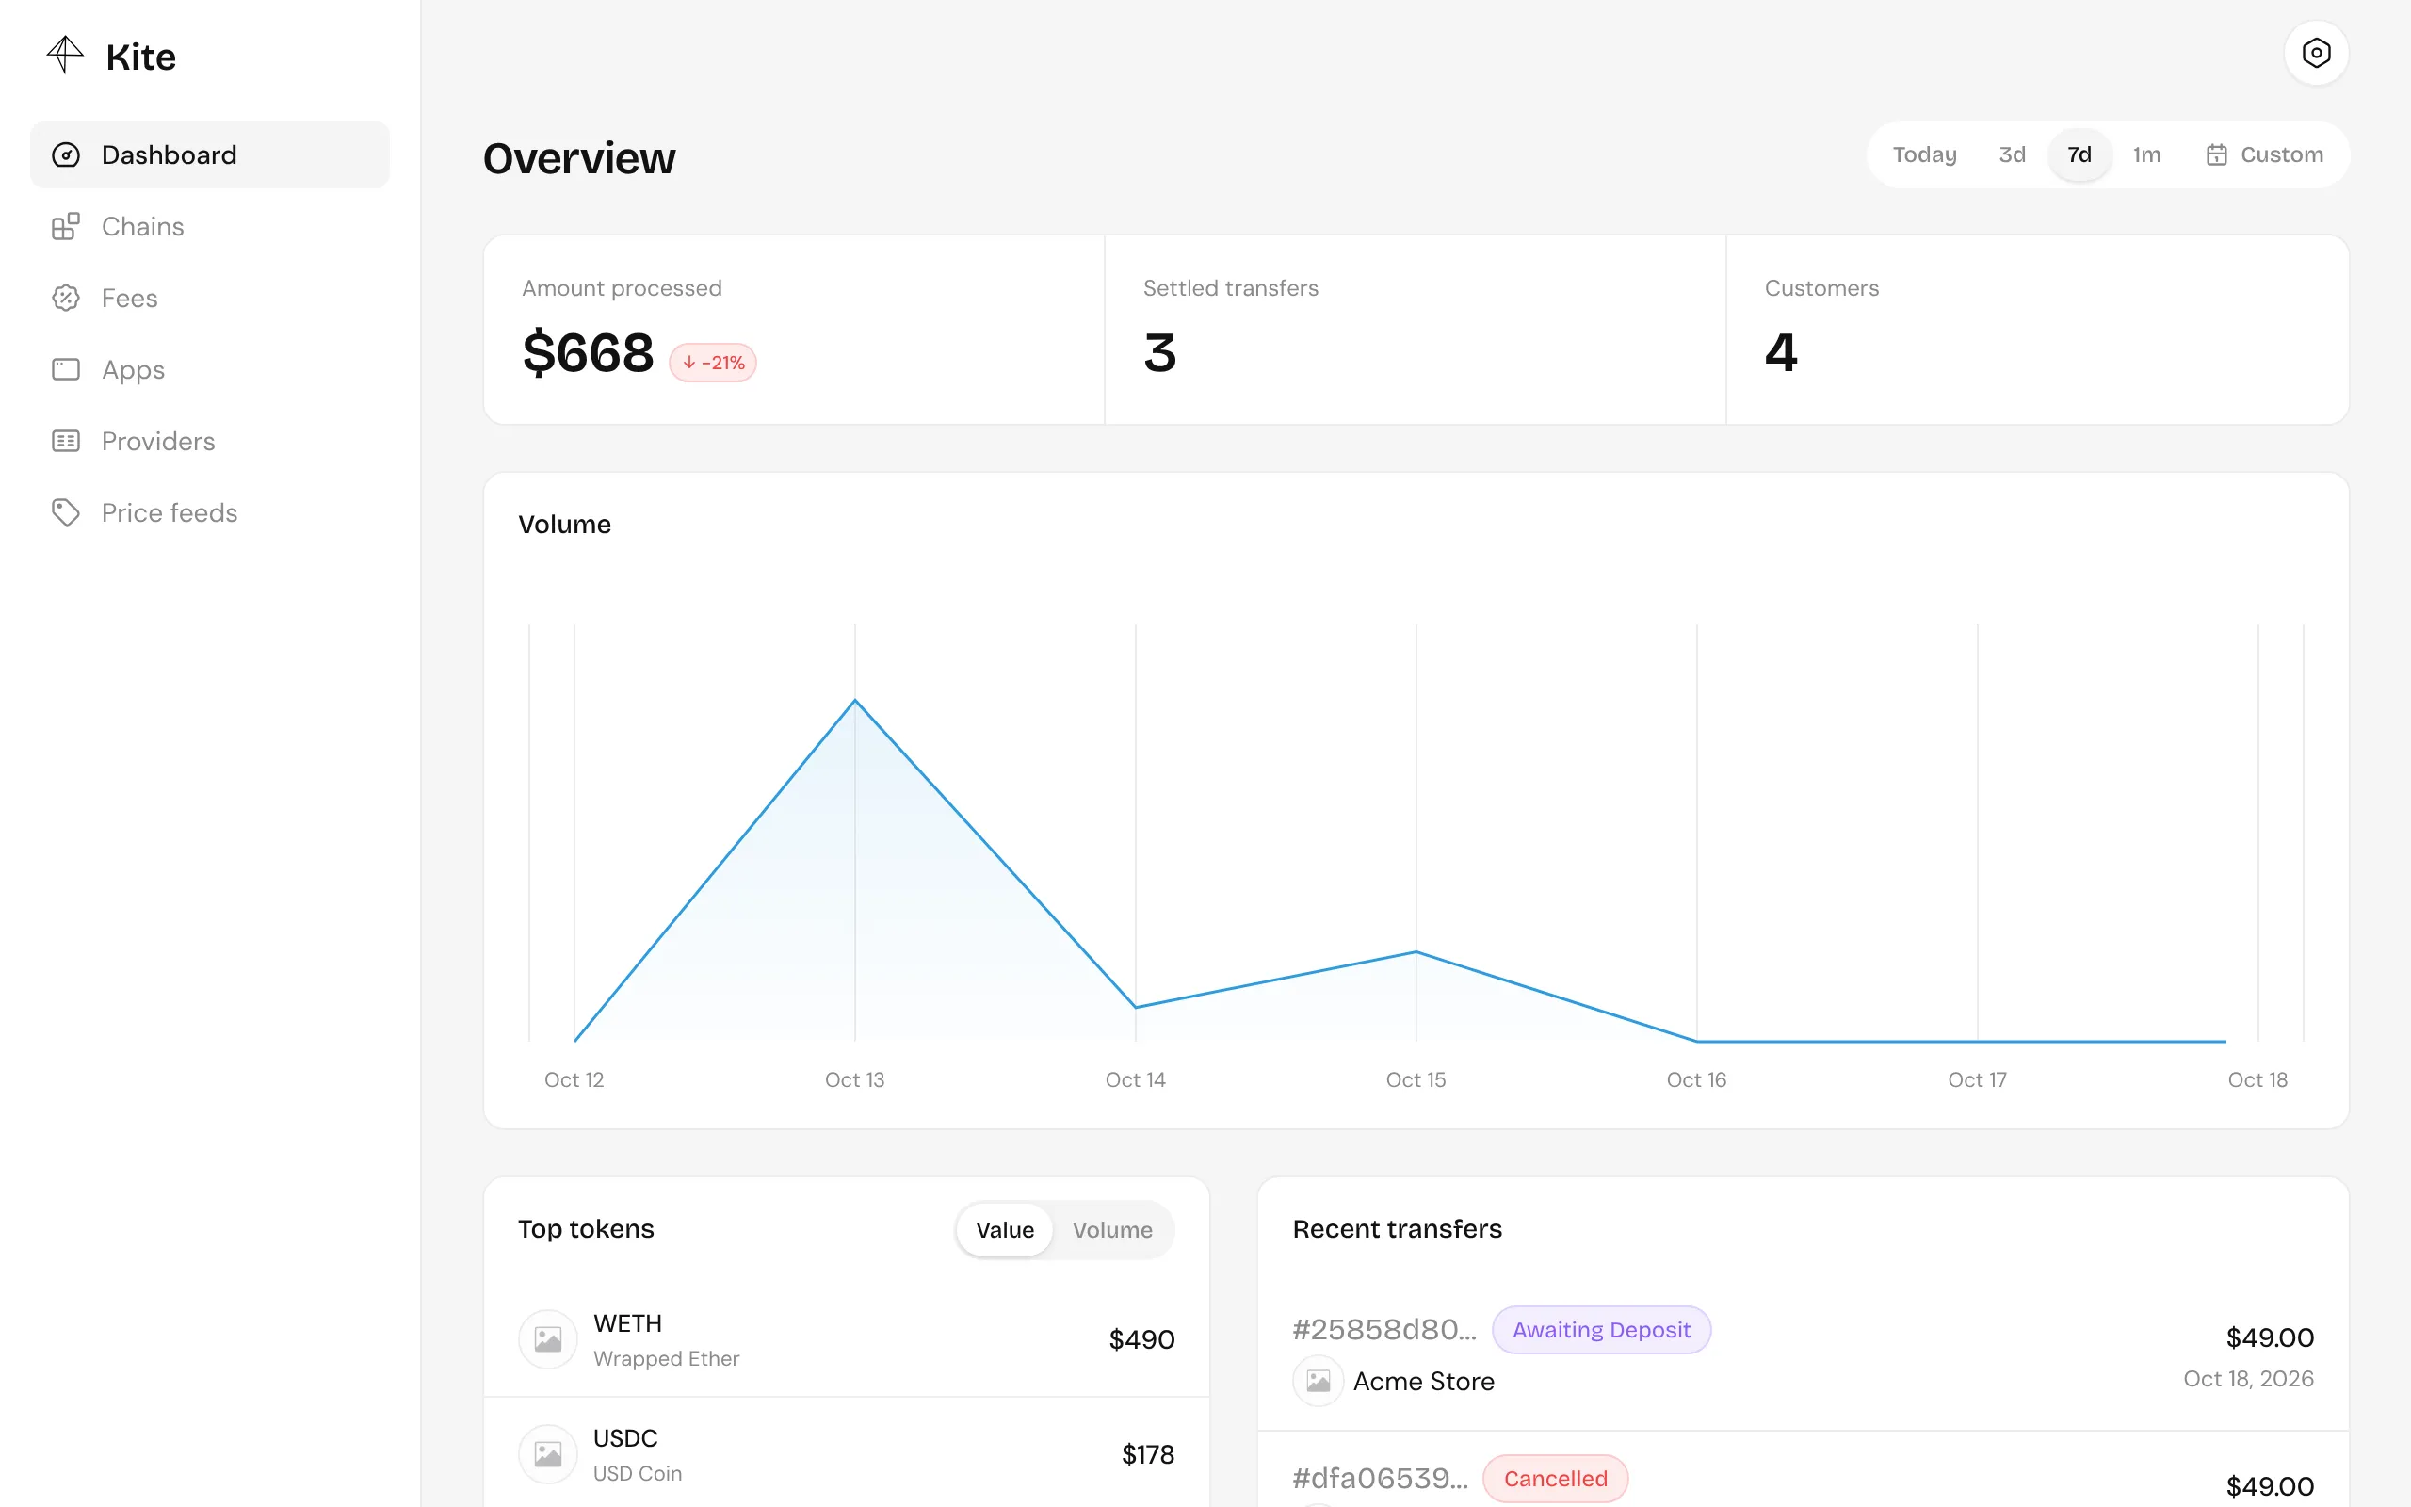Click the calendar icon beside Custom
This screenshot has width=2411, height=1507.
[x=2216, y=154]
